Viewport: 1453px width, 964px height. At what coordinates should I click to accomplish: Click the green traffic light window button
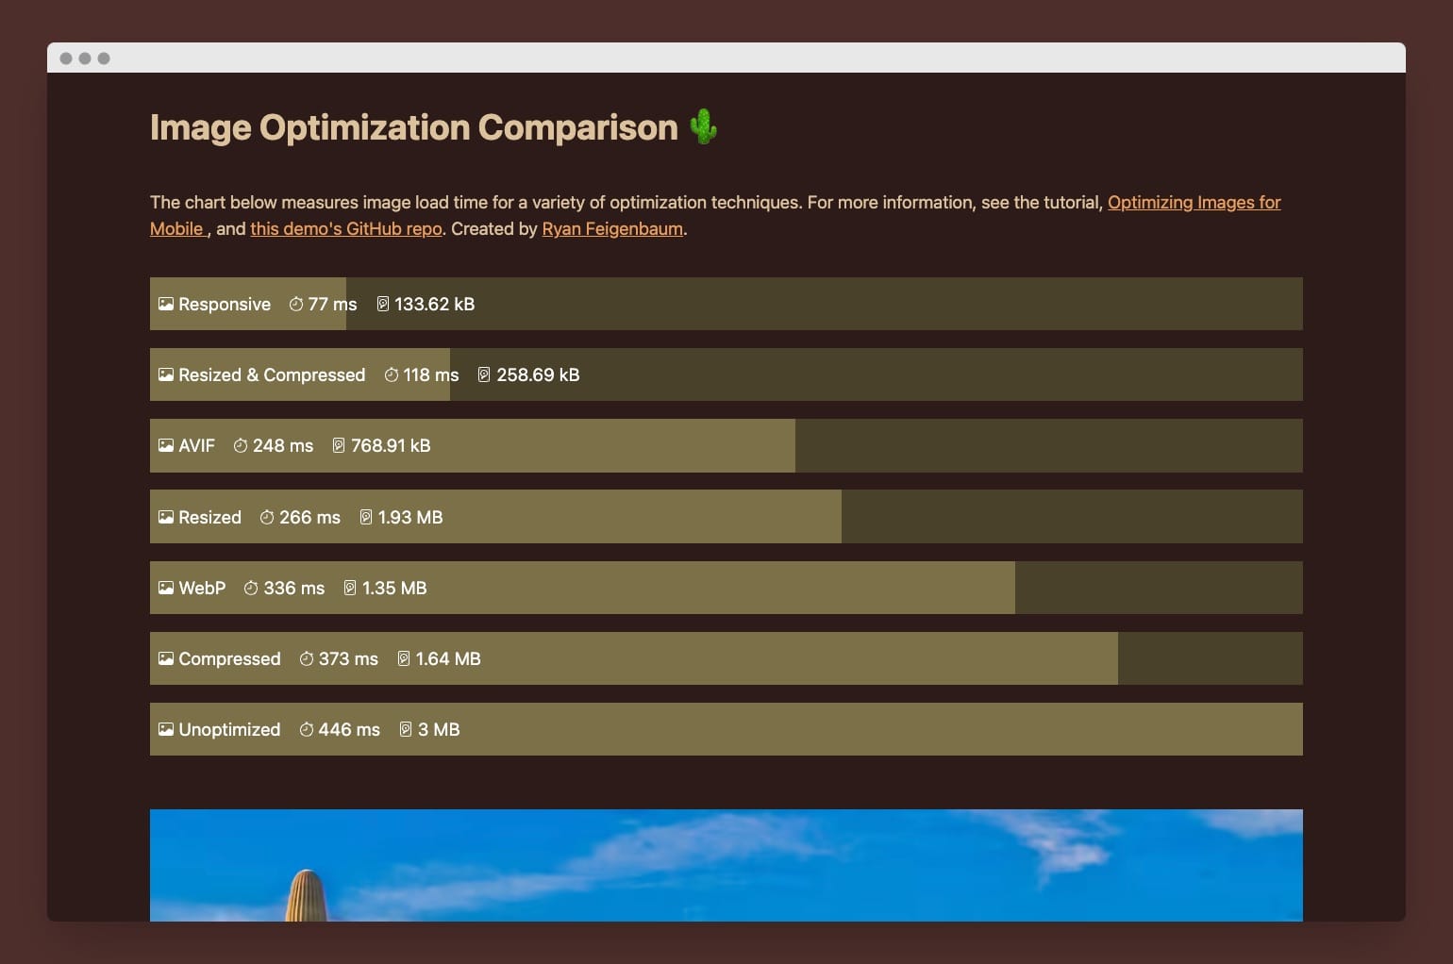tap(104, 57)
